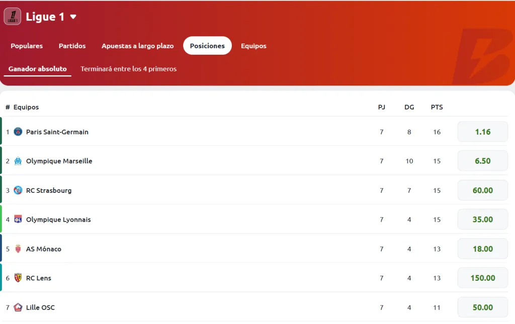Image resolution: width=515 pixels, height=324 pixels.
Task: Bet on Paris Saint-Germain at 1.16 odds
Action: (x=482, y=132)
